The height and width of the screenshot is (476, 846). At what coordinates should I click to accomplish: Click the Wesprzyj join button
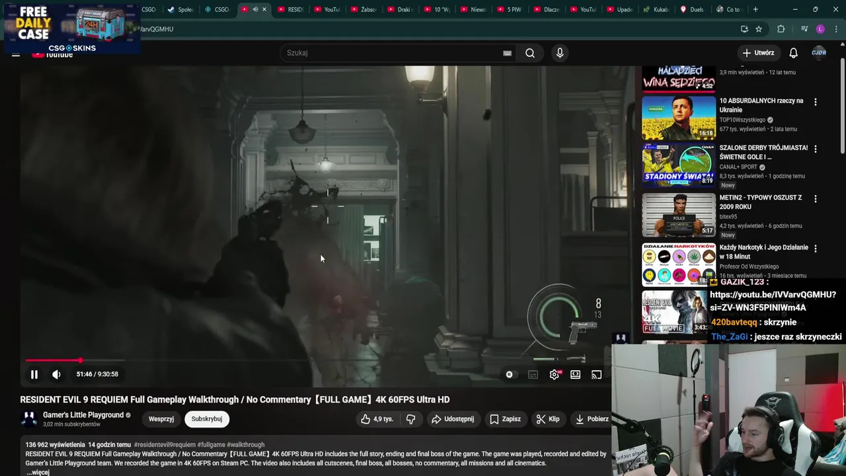click(x=161, y=419)
